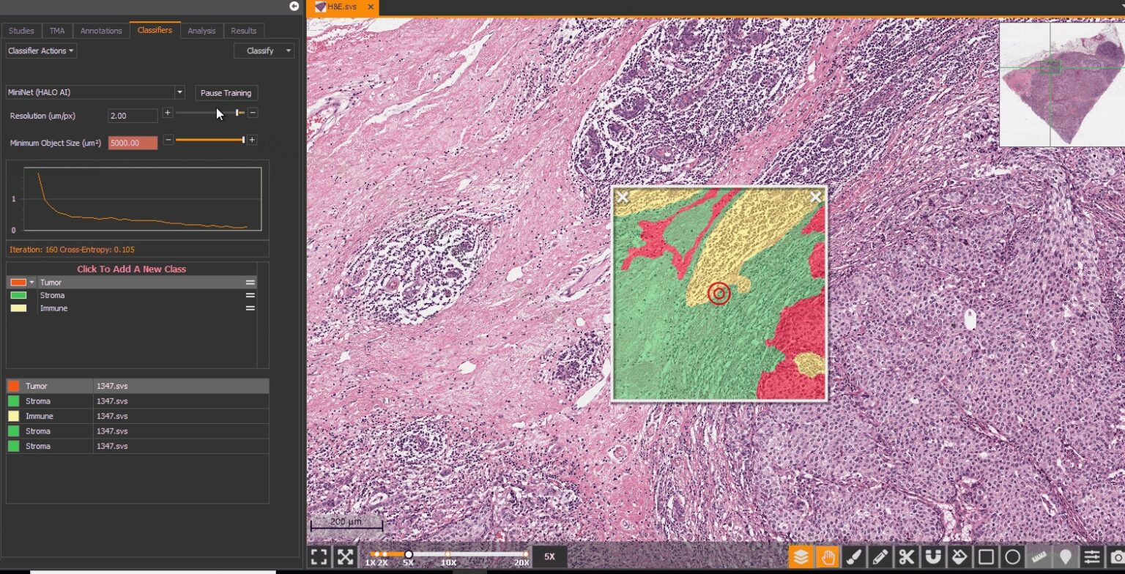The width and height of the screenshot is (1125, 574).
Task: Switch to the Annotations tab
Action: coord(101,31)
